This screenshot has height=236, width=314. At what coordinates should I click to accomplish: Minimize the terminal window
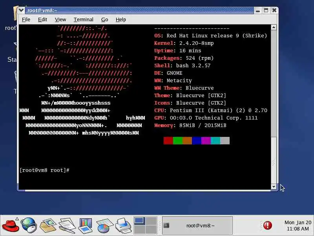[258, 10]
